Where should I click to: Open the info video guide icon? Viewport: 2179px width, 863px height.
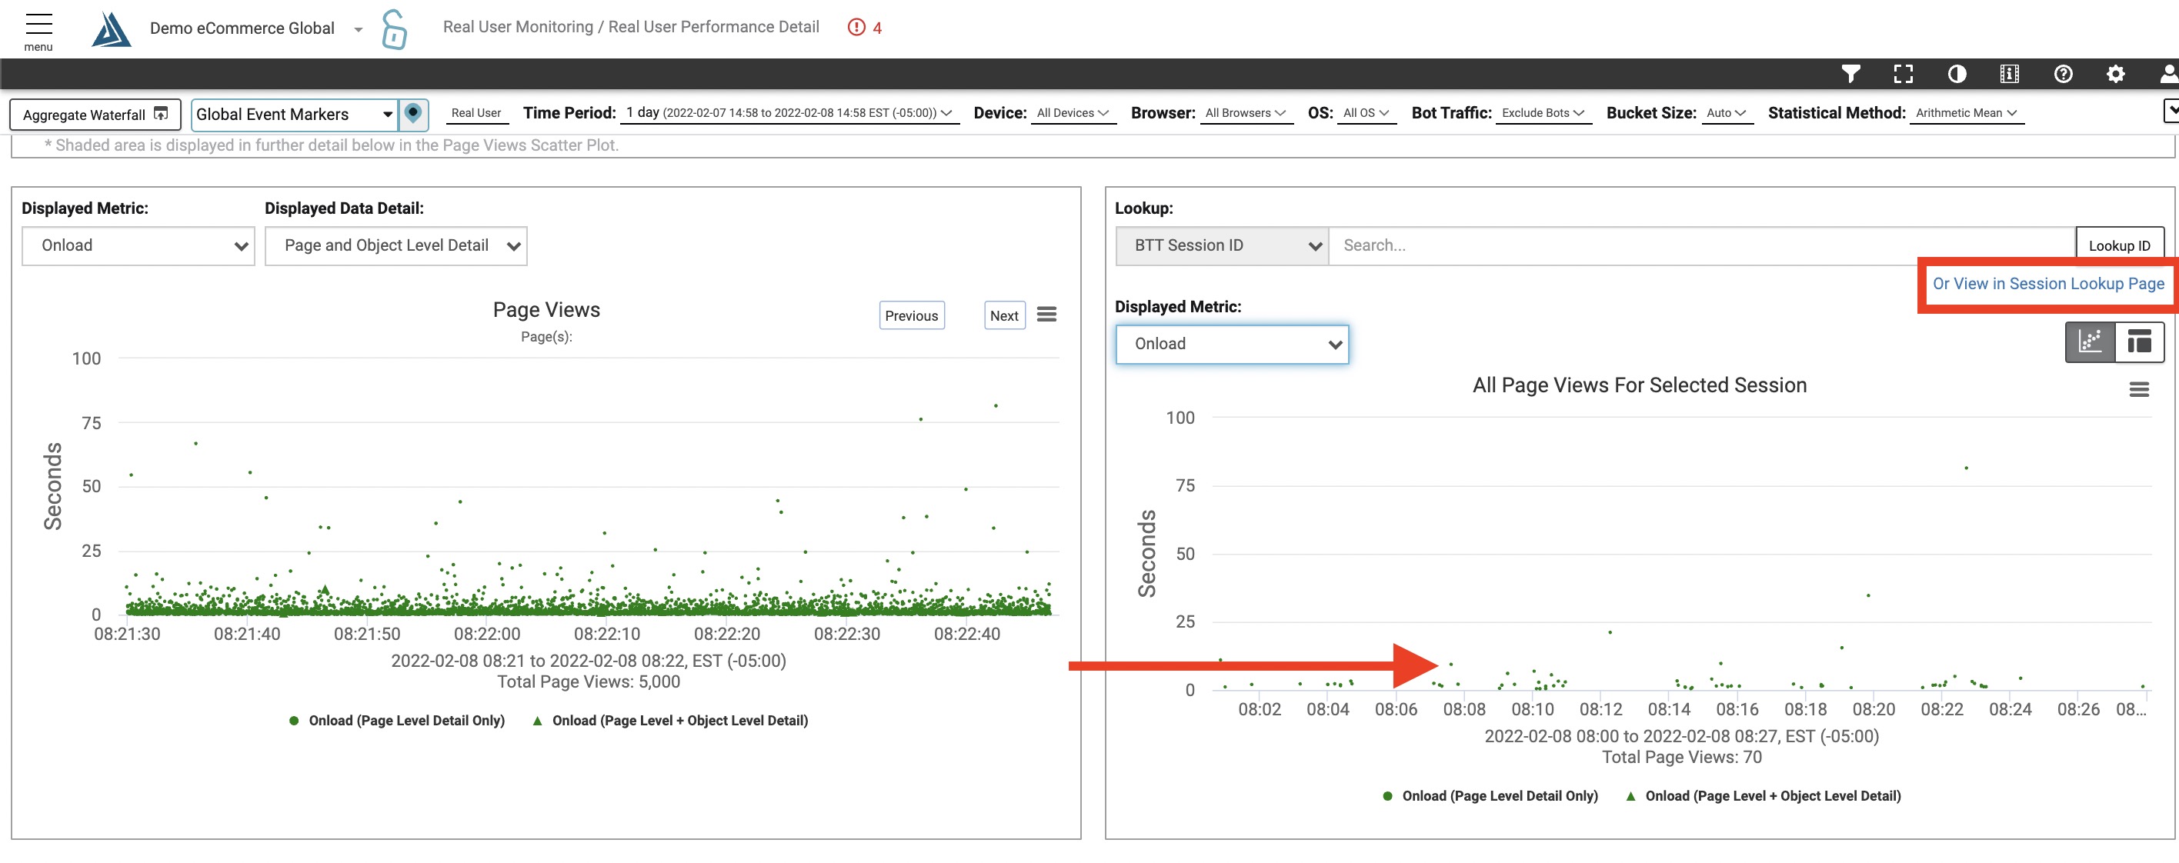pos(2009,75)
